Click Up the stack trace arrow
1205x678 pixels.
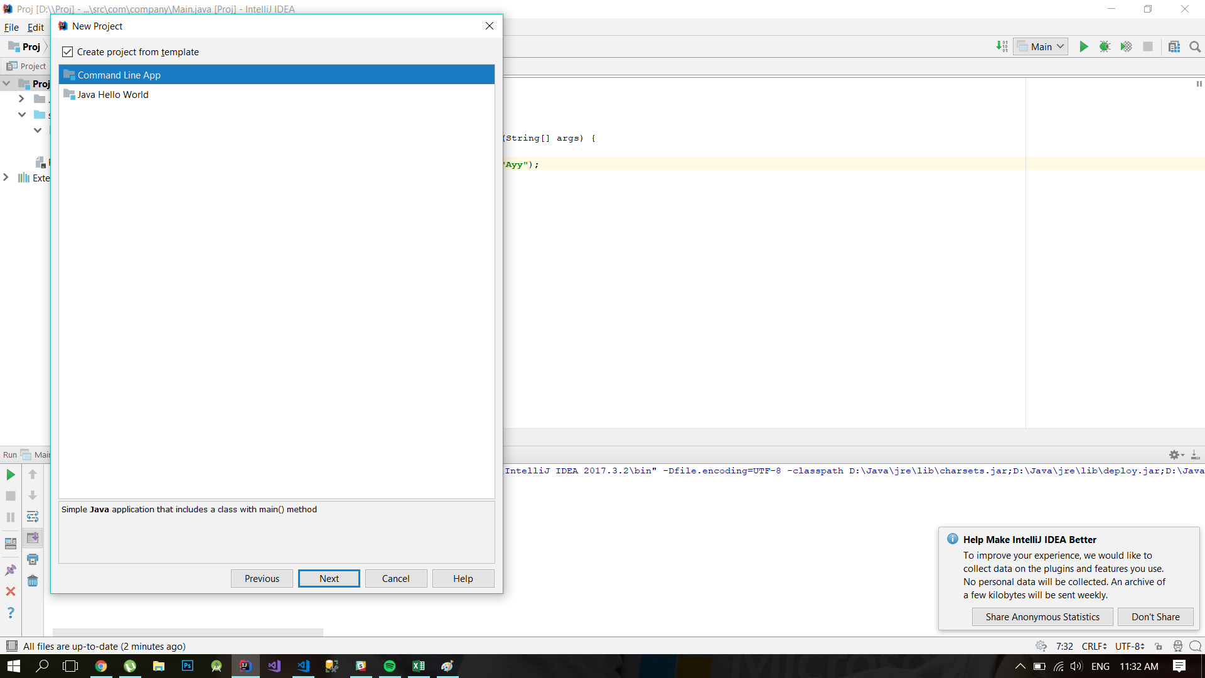point(33,475)
